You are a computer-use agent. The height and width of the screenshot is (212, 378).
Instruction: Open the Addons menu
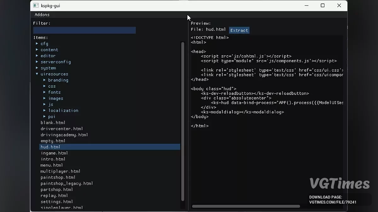click(x=42, y=15)
